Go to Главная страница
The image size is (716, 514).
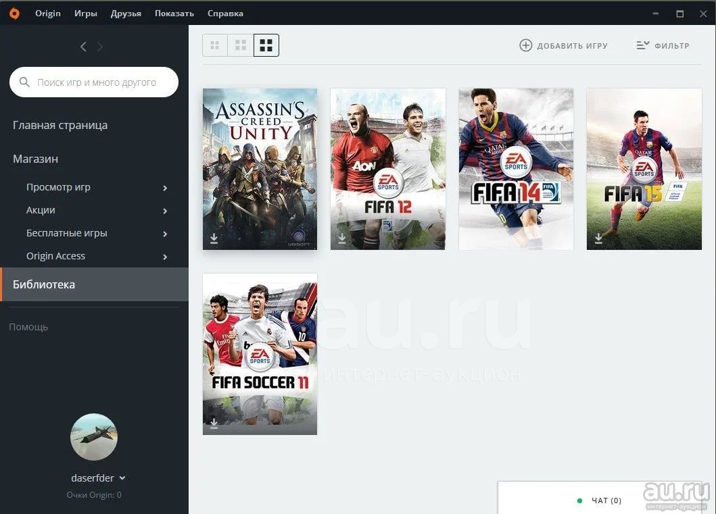click(60, 125)
